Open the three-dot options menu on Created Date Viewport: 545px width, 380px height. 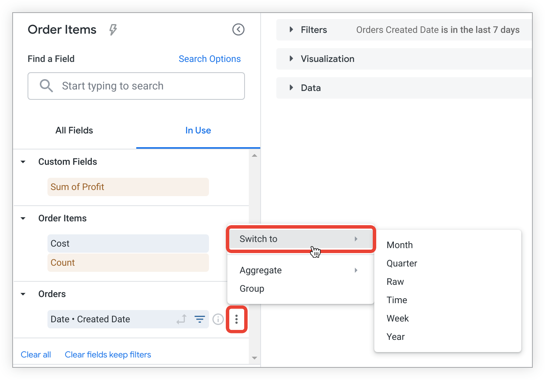[237, 320]
